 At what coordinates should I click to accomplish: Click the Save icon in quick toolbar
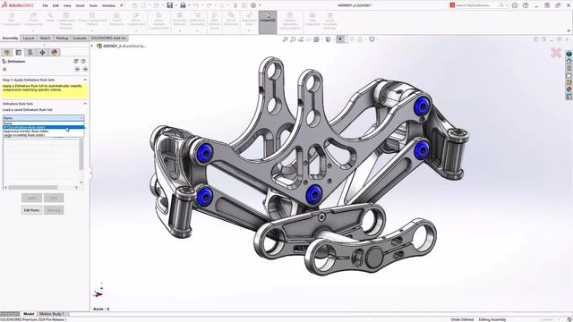(x=169, y=5)
